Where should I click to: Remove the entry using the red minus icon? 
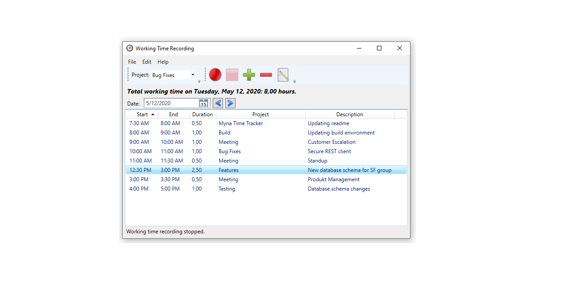pos(266,75)
